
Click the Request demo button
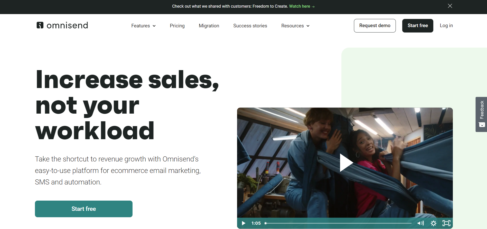click(x=375, y=26)
